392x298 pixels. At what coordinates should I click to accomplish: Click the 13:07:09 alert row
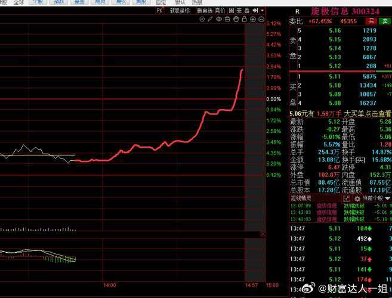[340, 206]
